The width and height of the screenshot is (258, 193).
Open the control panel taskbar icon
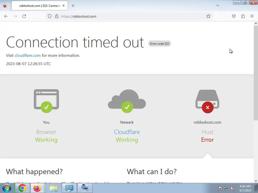coord(69,188)
